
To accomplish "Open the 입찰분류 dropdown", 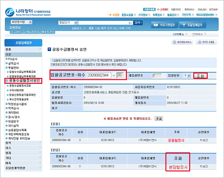I will pyautogui.click(x=187, y=76).
